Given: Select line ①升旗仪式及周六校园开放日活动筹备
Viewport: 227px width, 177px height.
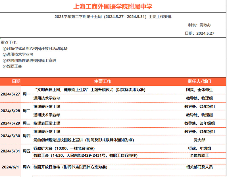Looking at the screenshot, I should (35, 49).
